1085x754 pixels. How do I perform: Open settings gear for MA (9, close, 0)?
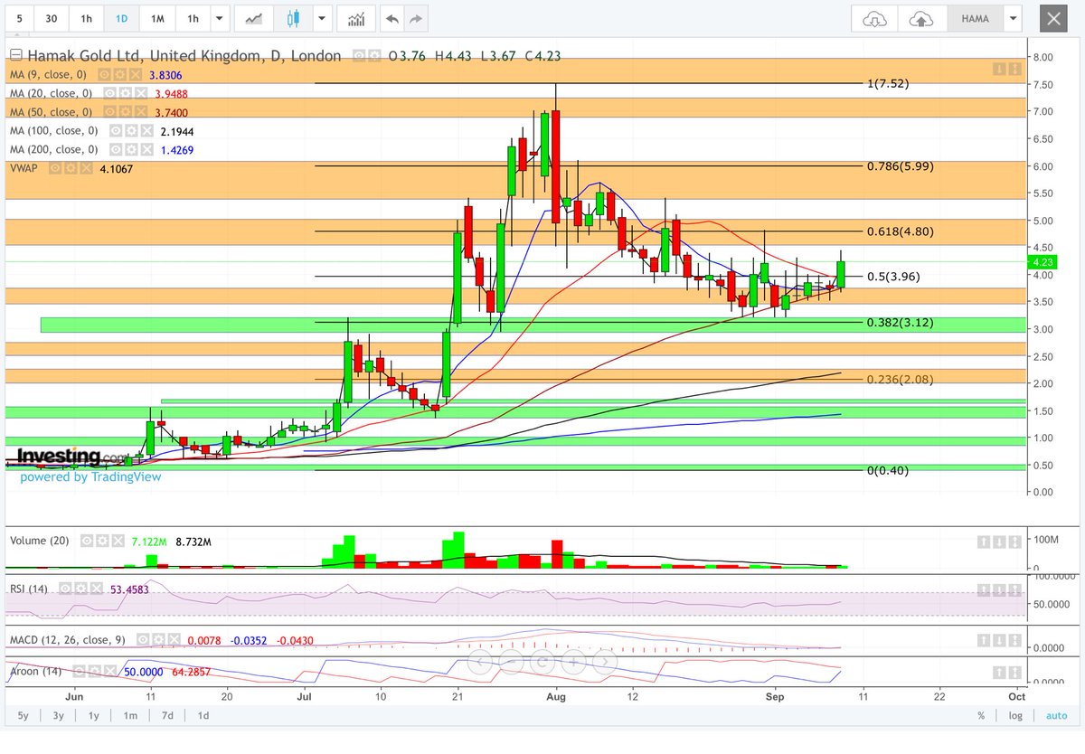click(118, 75)
